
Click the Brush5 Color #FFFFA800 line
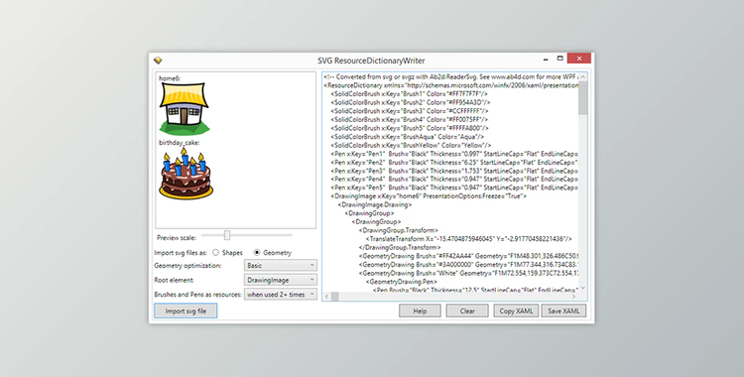pos(410,128)
